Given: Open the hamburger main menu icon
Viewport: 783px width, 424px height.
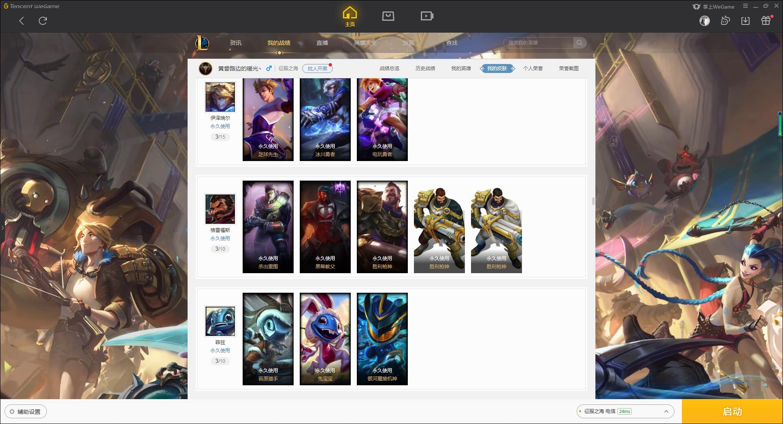Looking at the screenshot, I should pyautogui.click(x=745, y=6).
